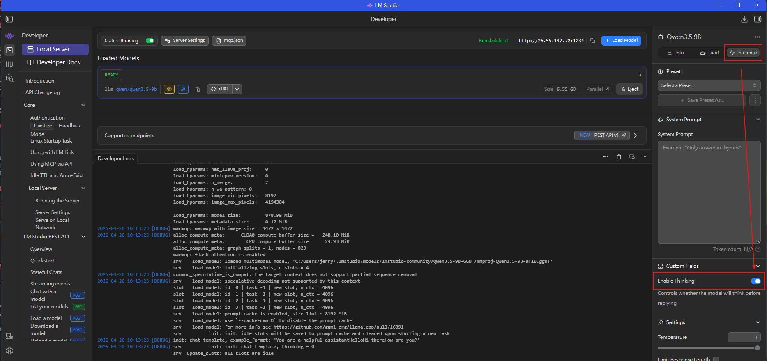Viewport: 767px width, 361px height.
Task: Open the Downloads icon in top bar
Action: click(744, 19)
